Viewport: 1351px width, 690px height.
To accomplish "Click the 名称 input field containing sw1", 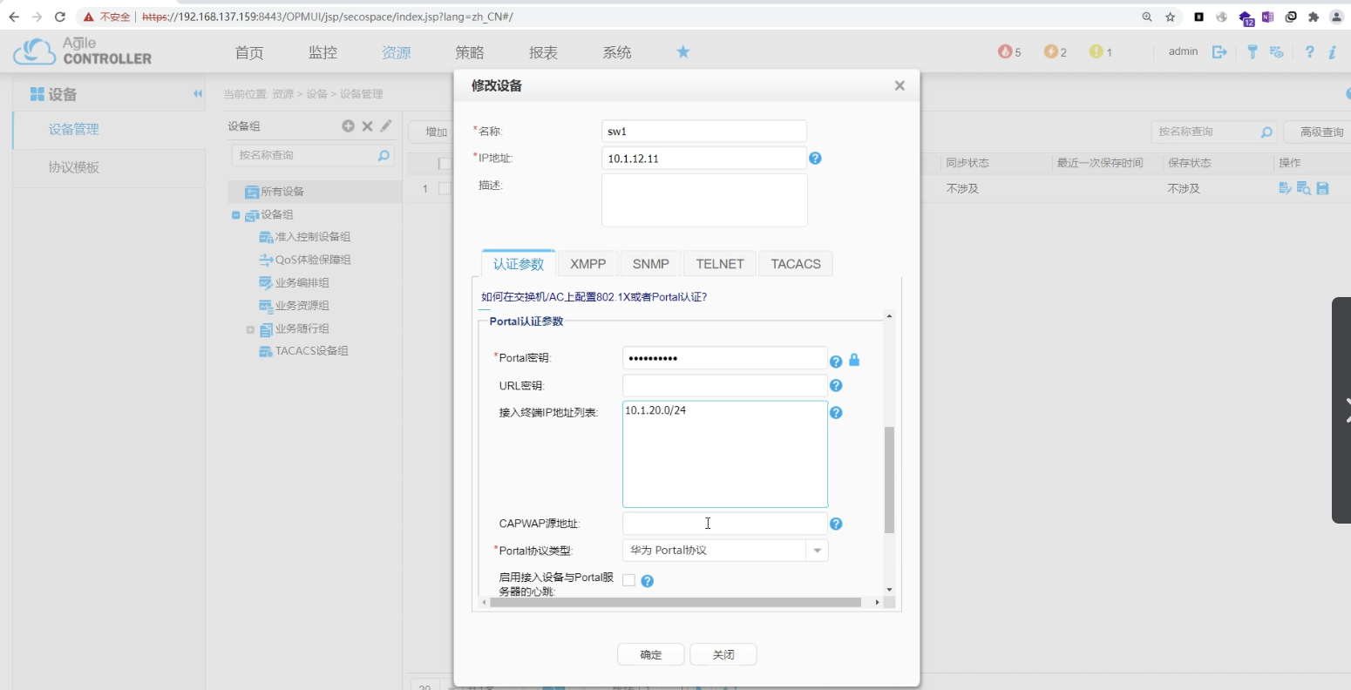I will [x=704, y=132].
